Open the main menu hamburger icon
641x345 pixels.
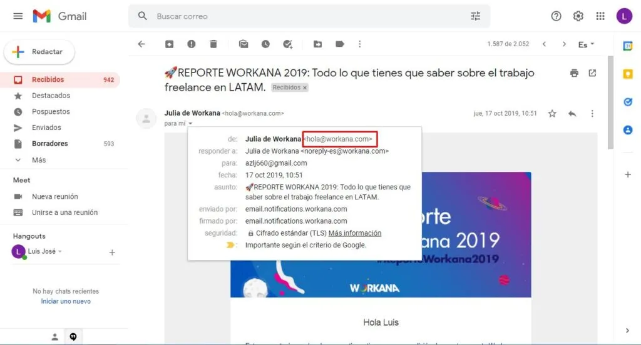(18, 16)
